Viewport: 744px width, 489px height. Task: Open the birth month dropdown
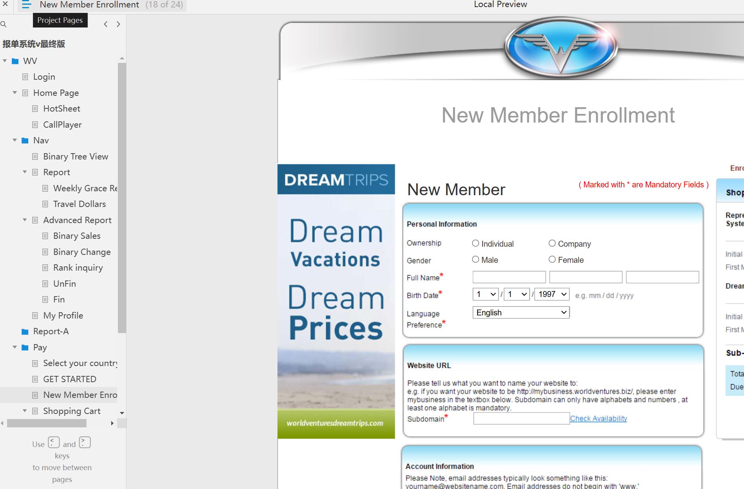click(x=486, y=294)
